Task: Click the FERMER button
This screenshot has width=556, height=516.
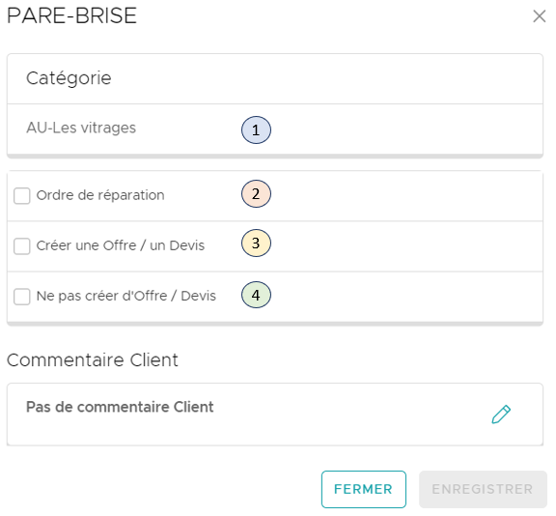Action: point(364,489)
